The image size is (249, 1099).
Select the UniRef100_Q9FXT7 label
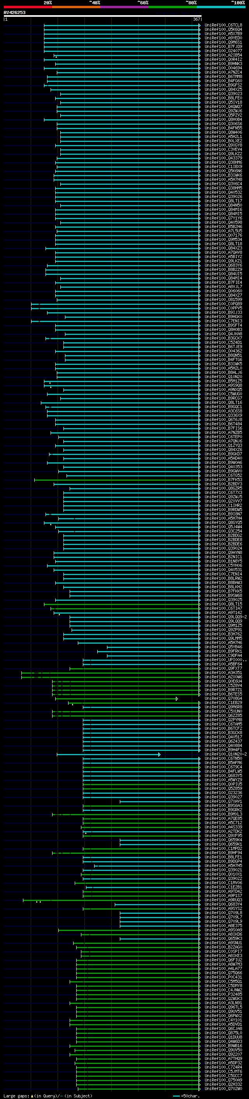click(x=223, y=669)
